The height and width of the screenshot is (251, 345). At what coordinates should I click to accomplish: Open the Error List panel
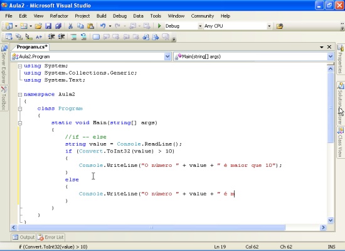(51, 237)
